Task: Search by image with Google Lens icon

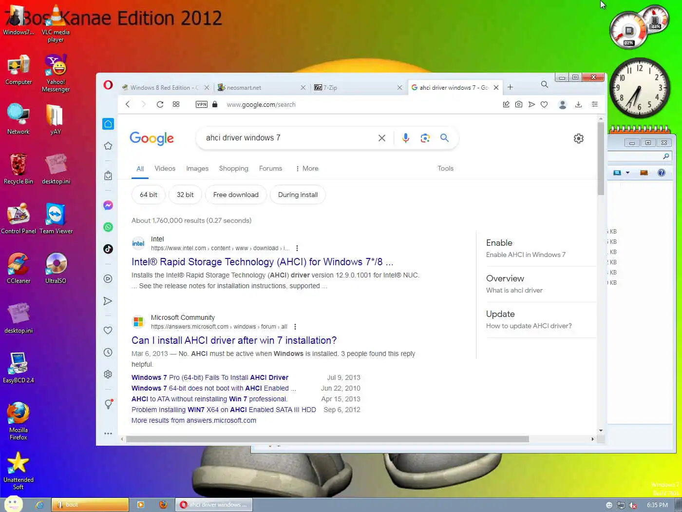Action: 425,138
